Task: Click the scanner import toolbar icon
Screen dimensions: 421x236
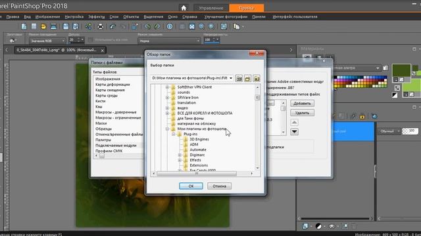Action: click(x=53, y=26)
